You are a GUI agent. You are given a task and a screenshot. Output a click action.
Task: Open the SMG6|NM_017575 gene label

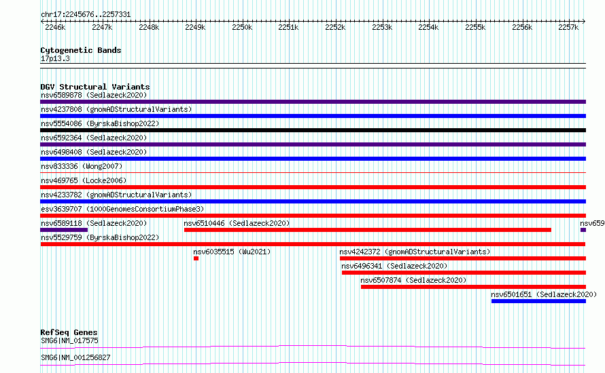coord(69,340)
